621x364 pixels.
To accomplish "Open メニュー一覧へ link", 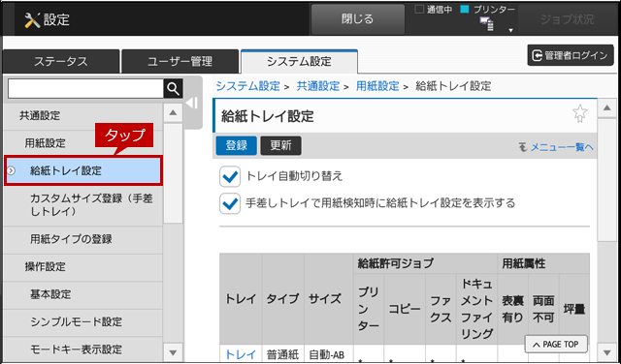I will point(556,147).
